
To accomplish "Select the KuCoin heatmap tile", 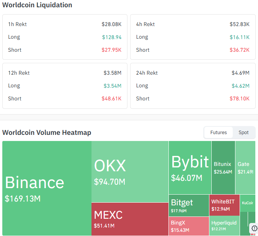I will 248,203.
